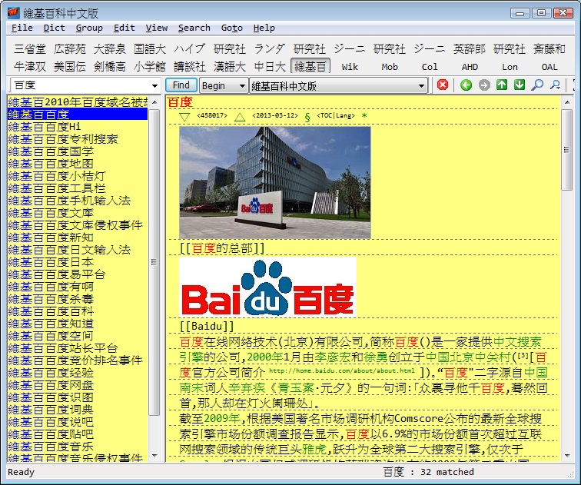Switch to the OAL dictionary tab
581x485 pixels.
click(549, 67)
